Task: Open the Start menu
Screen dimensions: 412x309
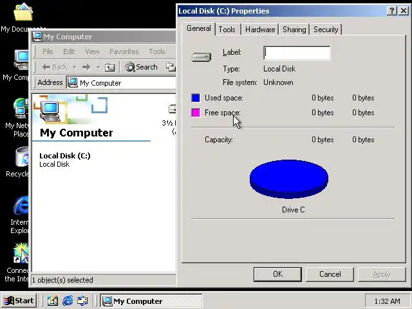Action: [x=19, y=301]
